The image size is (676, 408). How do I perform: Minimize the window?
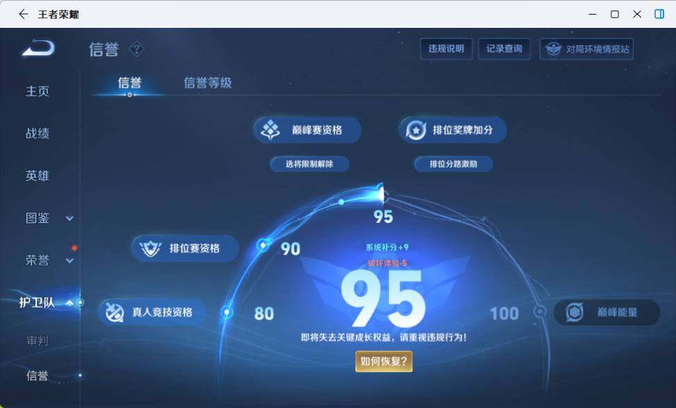[x=593, y=14]
